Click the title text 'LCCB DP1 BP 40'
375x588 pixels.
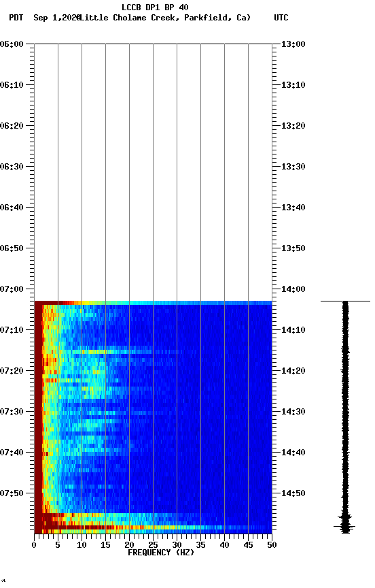155,7
